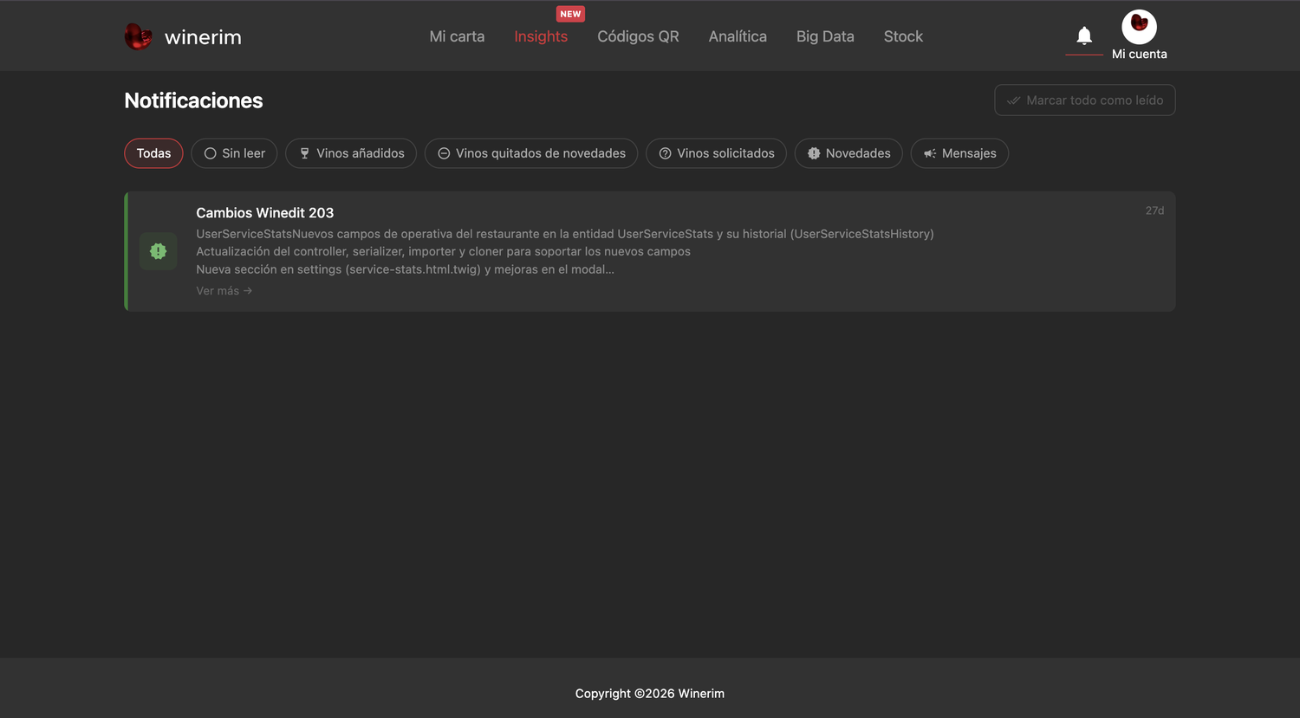Image resolution: width=1300 pixels, height=718 pixels.
Task: Filter by Mensajes
Action: point(959,153)
